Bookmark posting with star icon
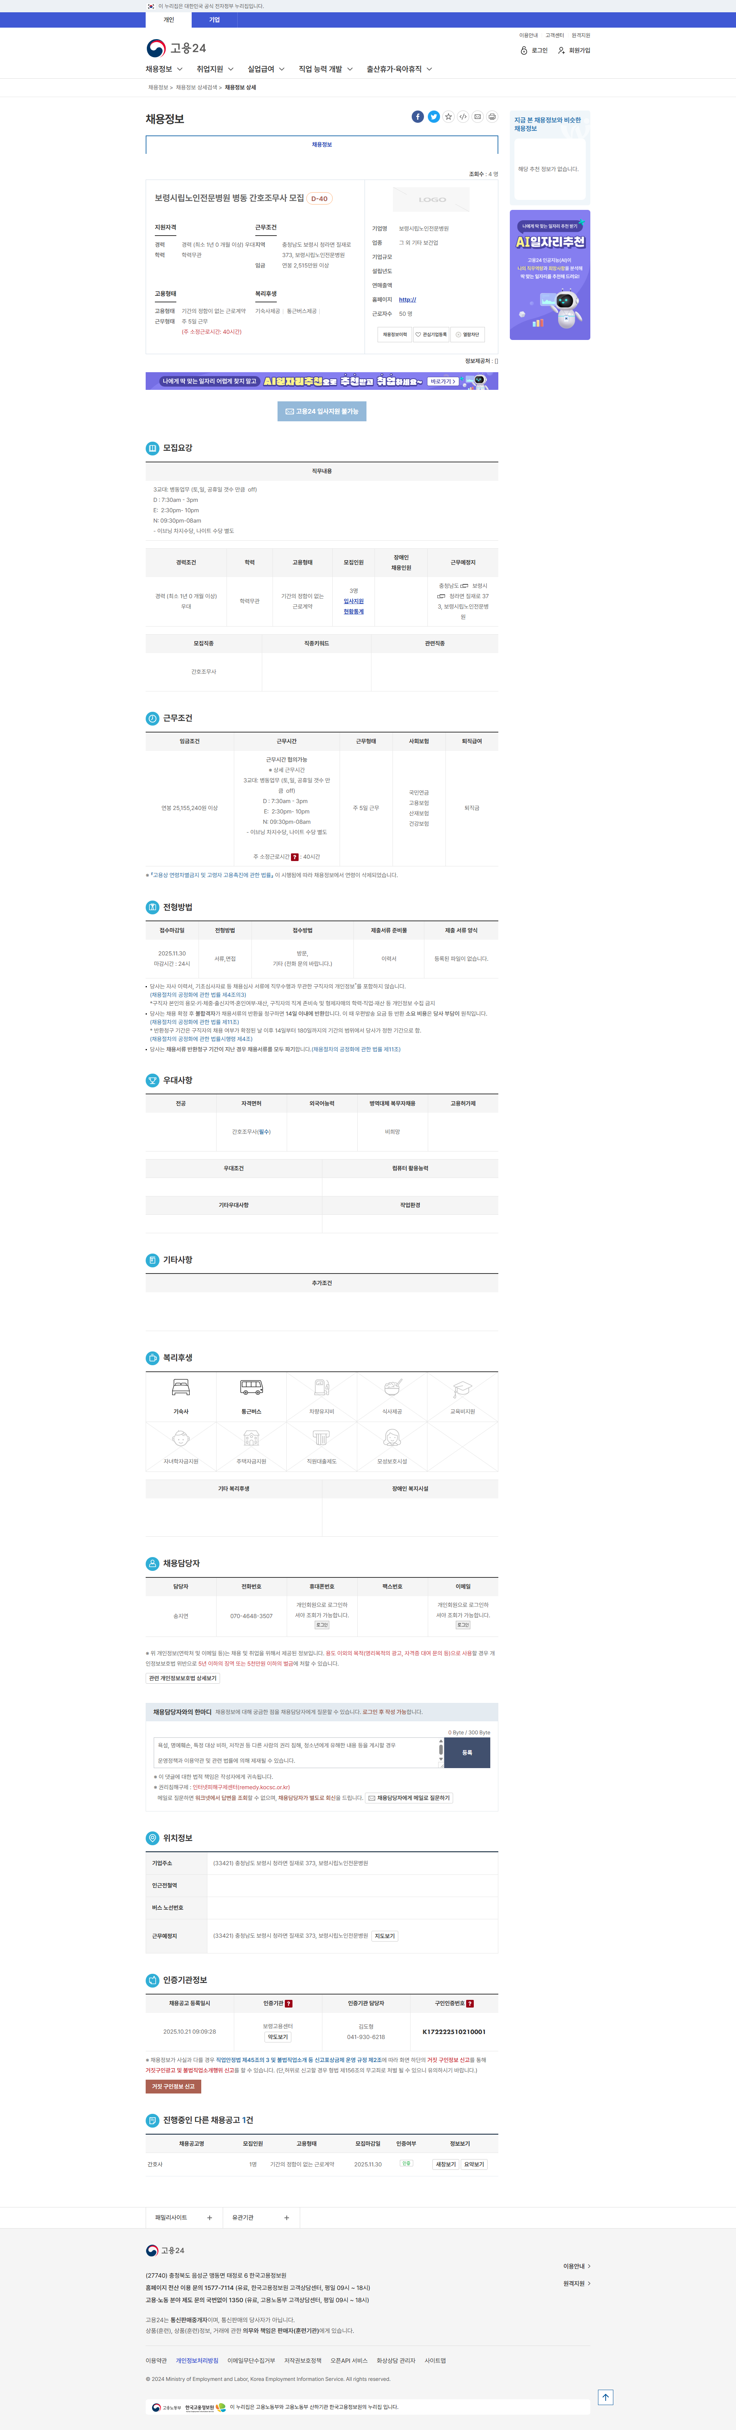The image size is (736, 2430). point(449,117)
